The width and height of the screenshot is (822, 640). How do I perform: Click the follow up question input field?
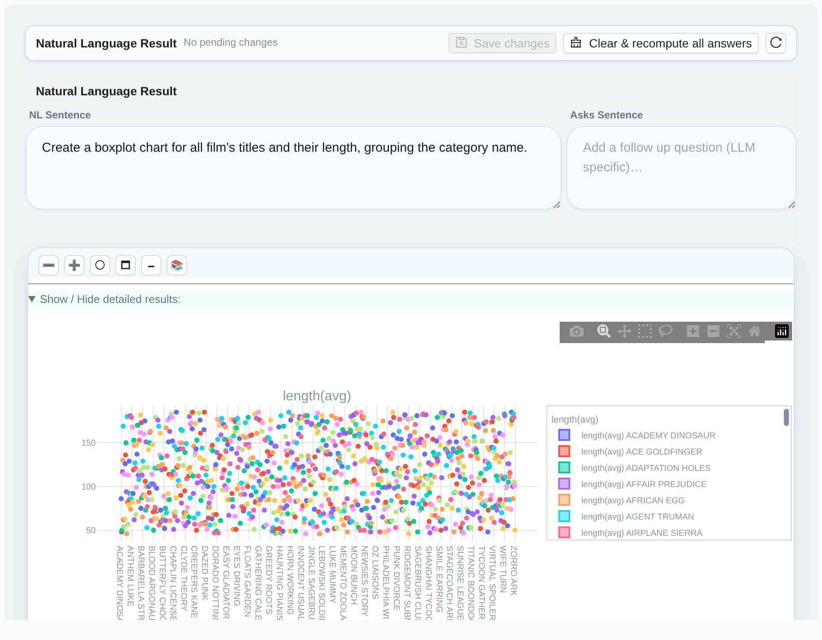pyautogui.click(x=681, y=167)
